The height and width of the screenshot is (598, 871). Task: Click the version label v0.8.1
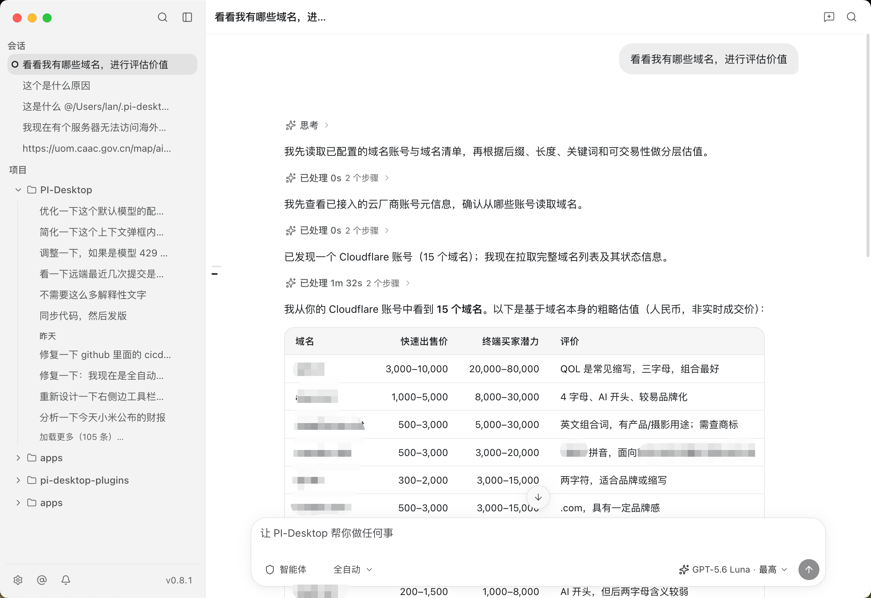click(179, 580)
